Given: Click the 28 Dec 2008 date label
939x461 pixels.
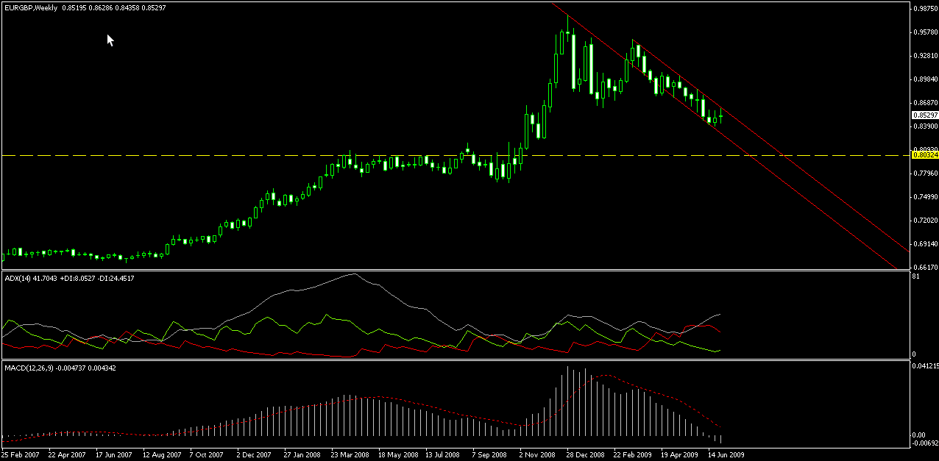Looking at the screenshot, I should 585,455.
